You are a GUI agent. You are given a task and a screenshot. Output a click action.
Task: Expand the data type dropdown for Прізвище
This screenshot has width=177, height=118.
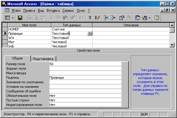90,33
